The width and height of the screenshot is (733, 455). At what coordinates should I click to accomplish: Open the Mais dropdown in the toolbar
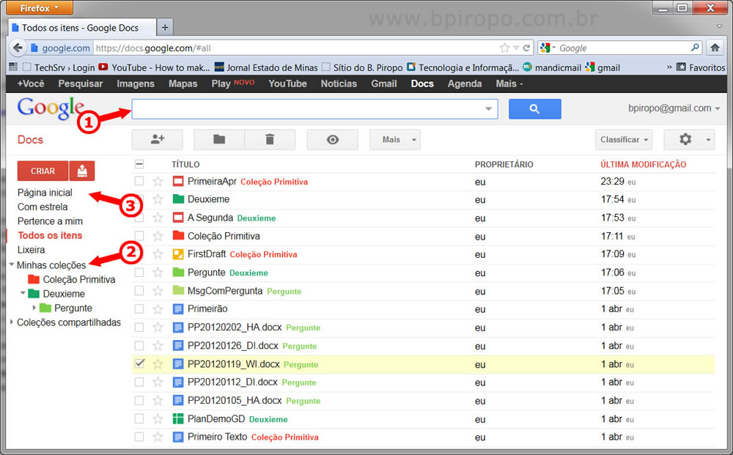coord(395,139)
